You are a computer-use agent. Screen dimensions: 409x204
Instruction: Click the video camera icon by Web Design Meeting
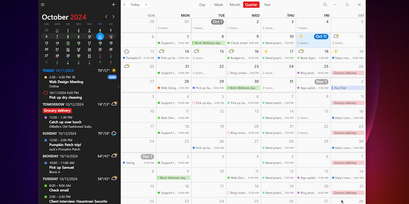point(74,77)
